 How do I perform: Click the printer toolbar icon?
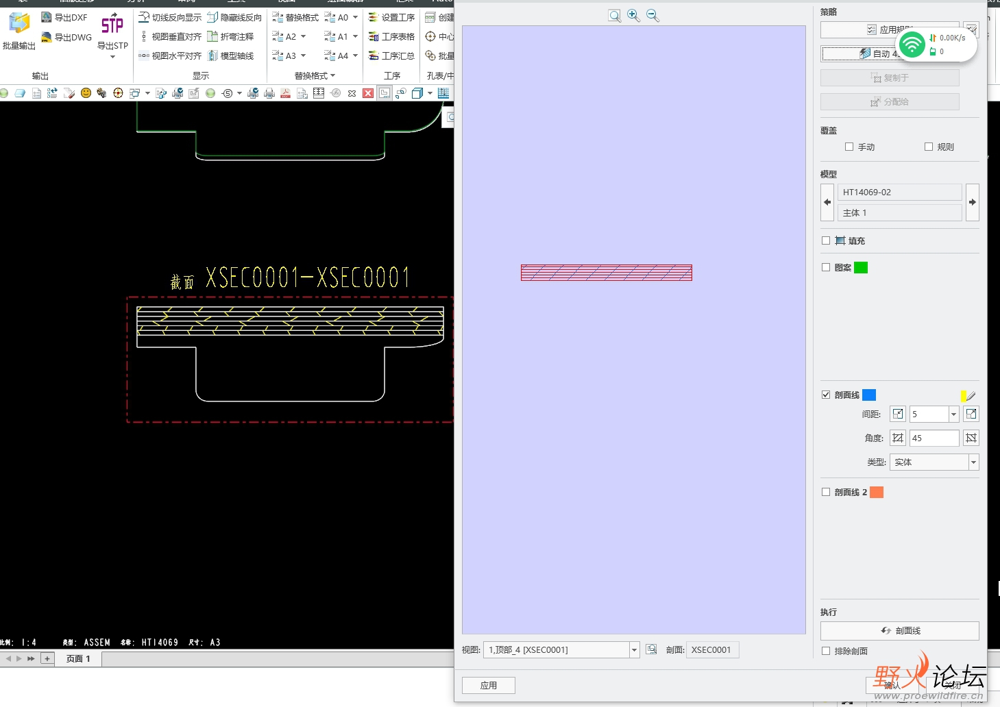[x=269, y=93]
